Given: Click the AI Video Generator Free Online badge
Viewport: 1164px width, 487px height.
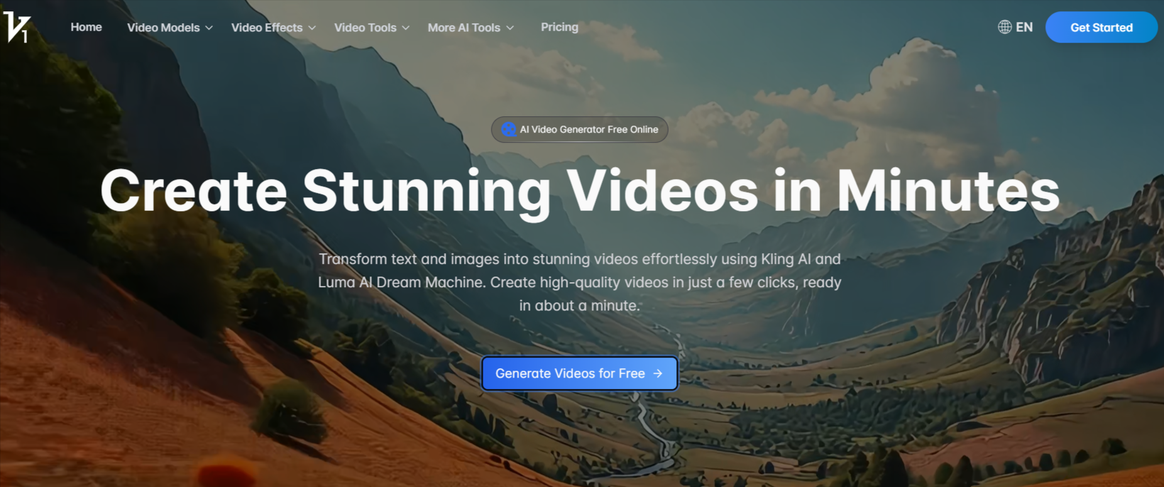Looking at the screenshot, I should point(579,129).
